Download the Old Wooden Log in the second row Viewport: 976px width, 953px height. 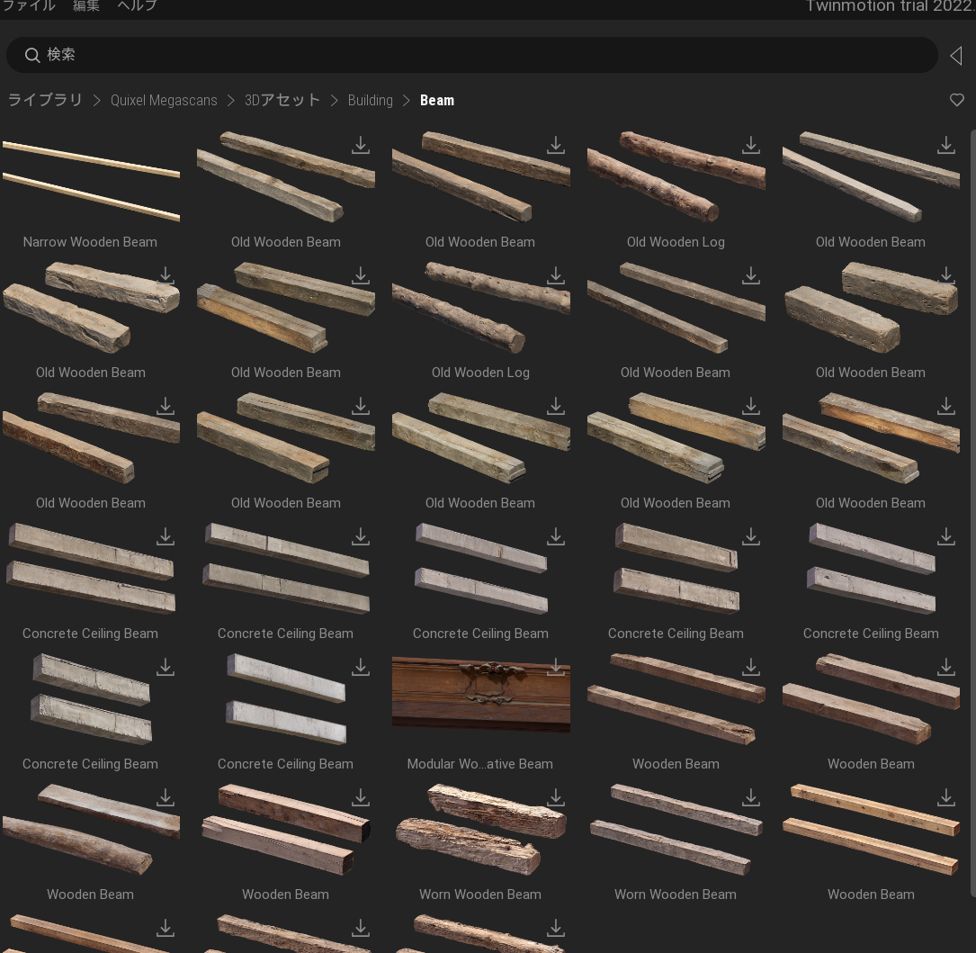556,275
